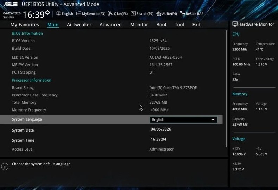
Task: Click the settings gear next to the clock
Action: click(48, 12)
